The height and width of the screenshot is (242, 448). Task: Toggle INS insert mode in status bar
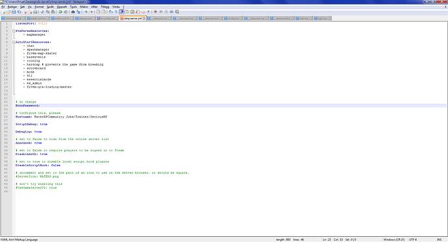point(439,239)
